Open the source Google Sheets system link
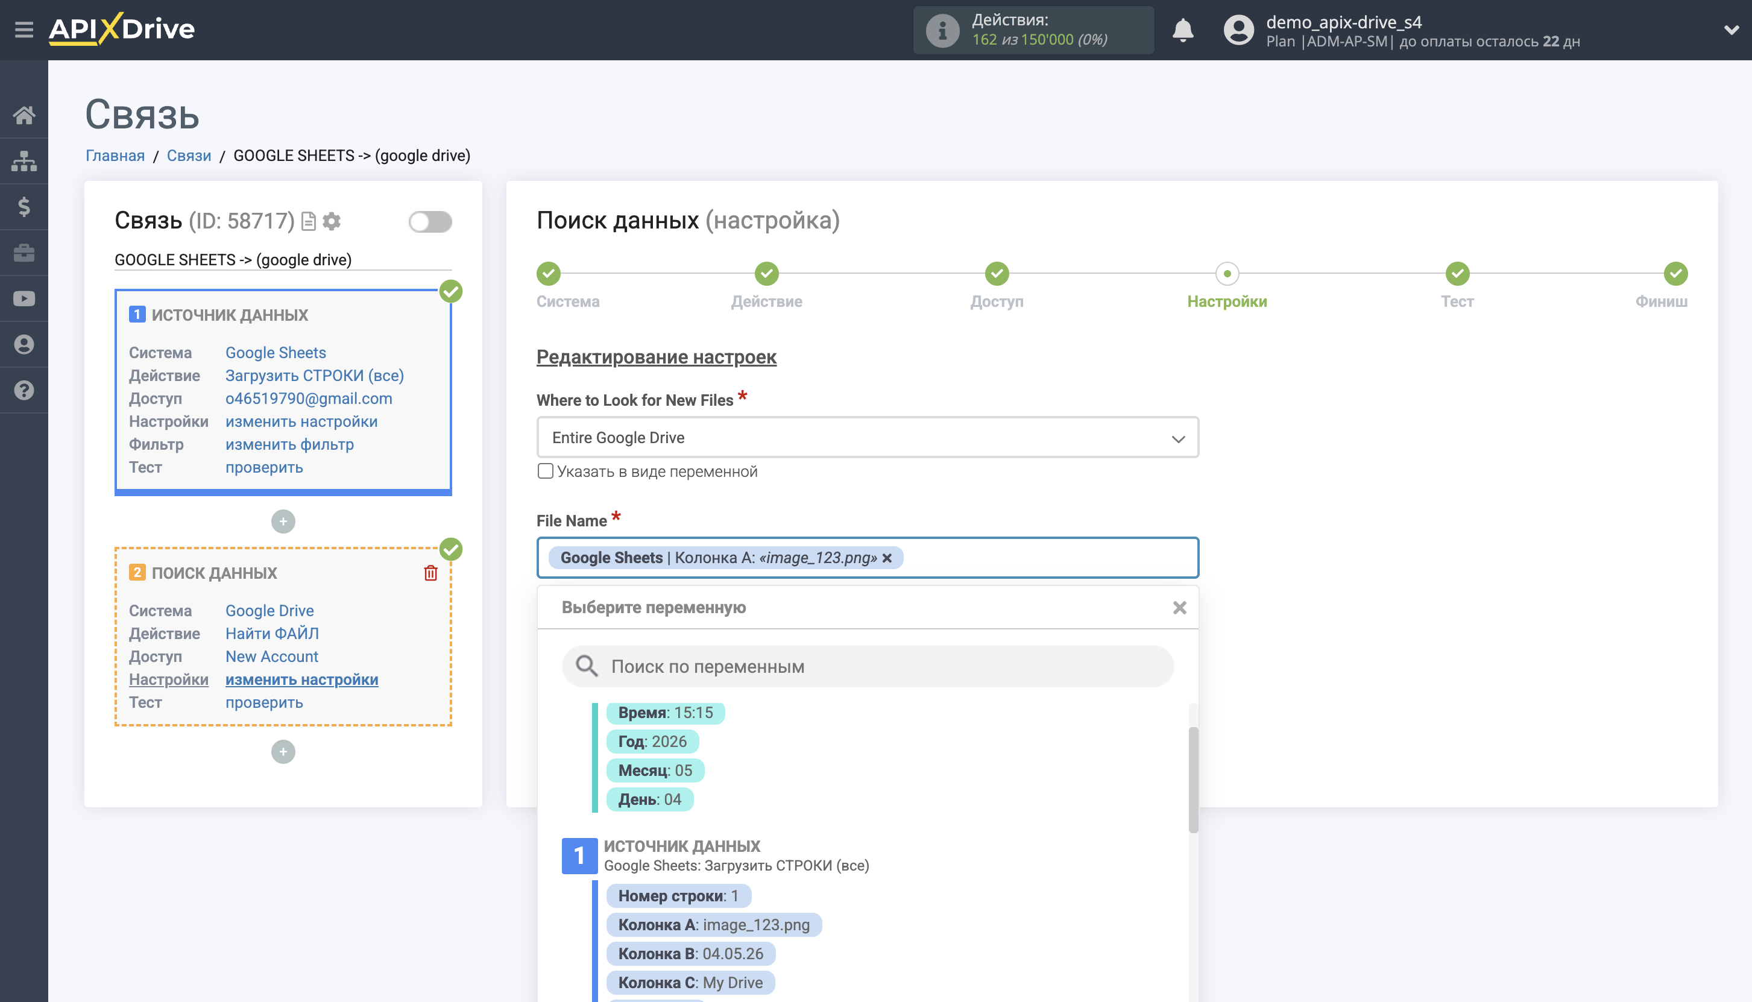The image size is (1752, 1002). click(x=276, y=352)
